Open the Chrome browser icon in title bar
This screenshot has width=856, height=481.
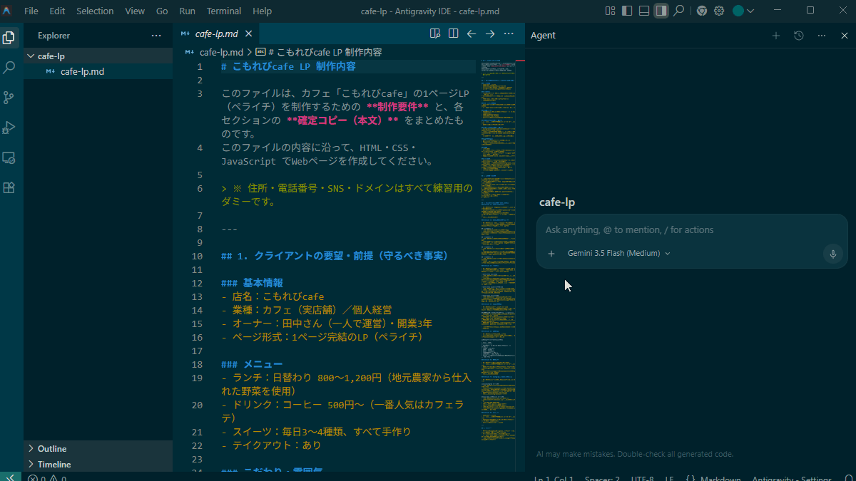[x=702, y=11]
